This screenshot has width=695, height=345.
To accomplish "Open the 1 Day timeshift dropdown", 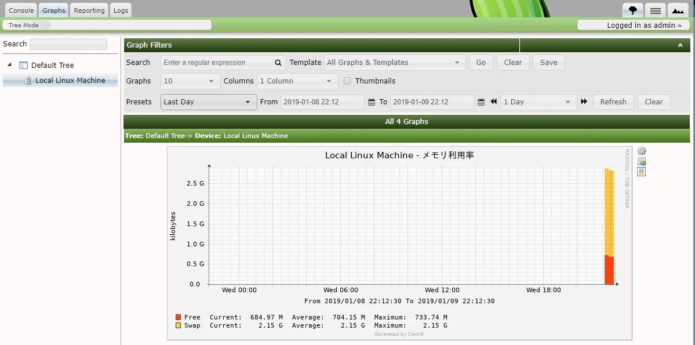I will click(x=538, y=102).
